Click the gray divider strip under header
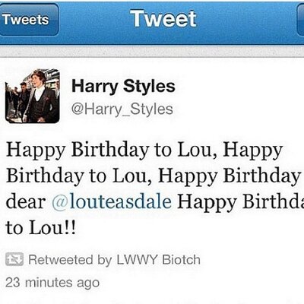 152,52
